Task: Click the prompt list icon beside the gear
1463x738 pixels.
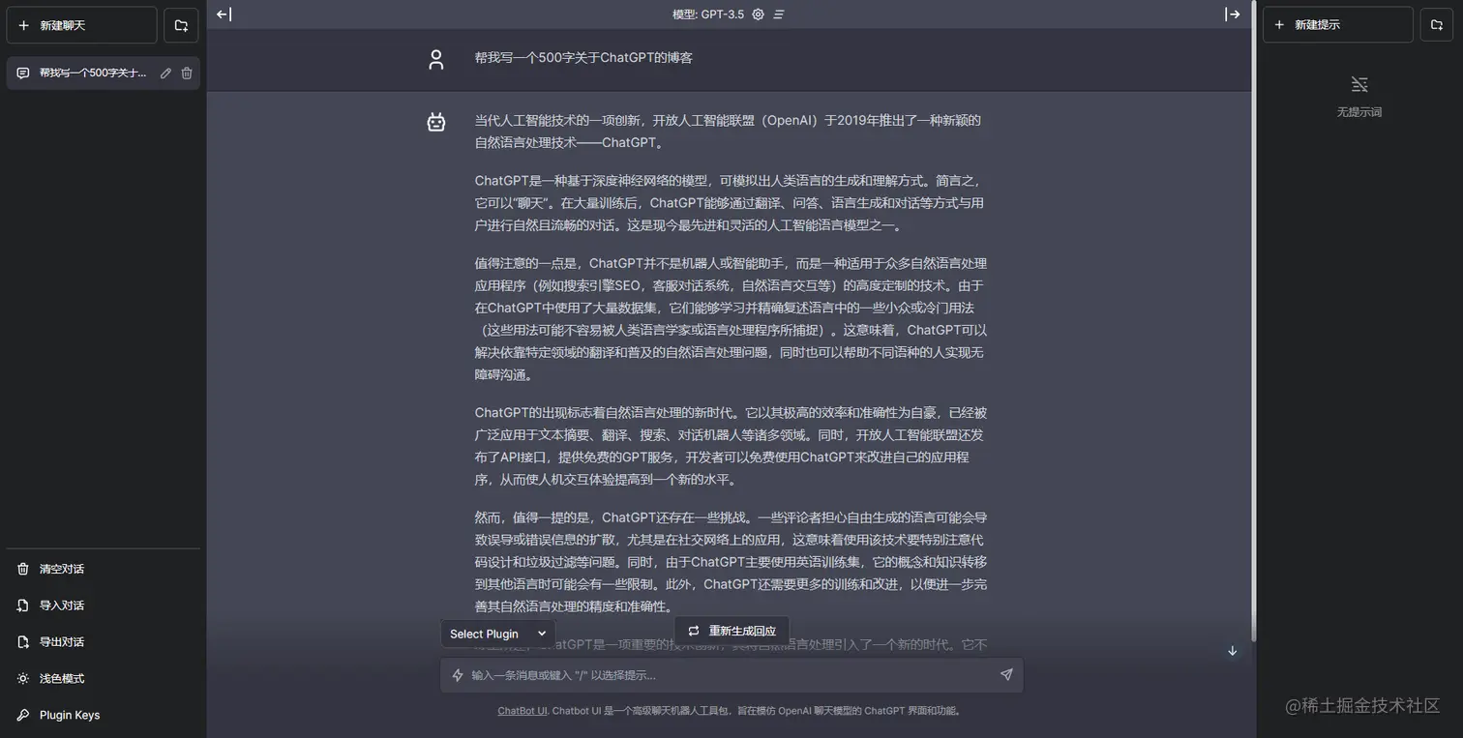Action: (x=779, y=15)
